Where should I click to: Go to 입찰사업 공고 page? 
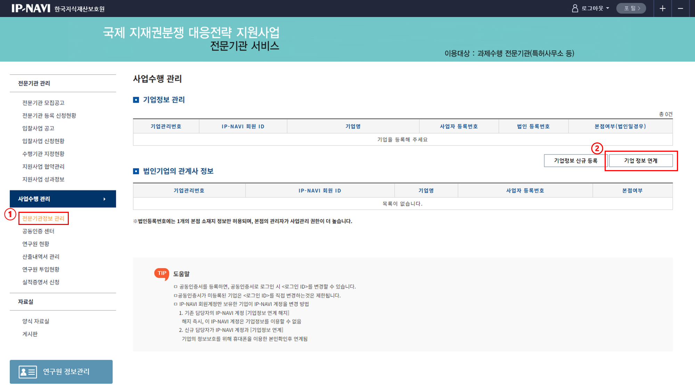(x=38, y=128)
